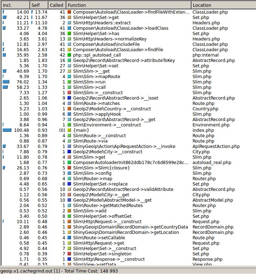The height and width of the screenshot is (274, 256).
Task: Click color square next to Slim\Http\Headers::extract
Action: [x=69, y=23]
